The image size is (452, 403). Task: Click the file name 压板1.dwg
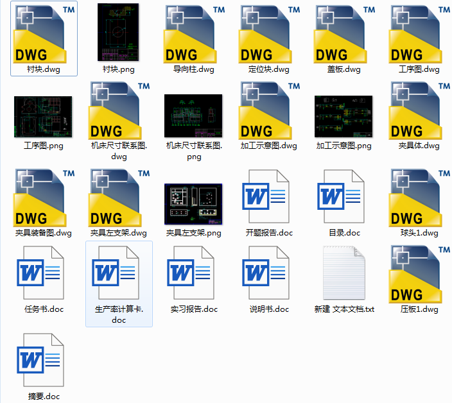pyautogui.click(x=419, y=309)
